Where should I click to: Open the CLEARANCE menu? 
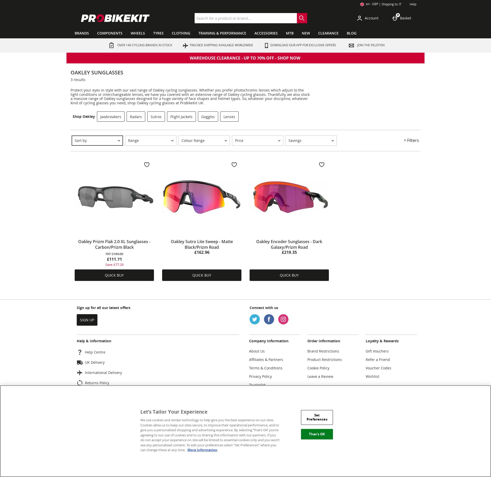click(x=328, y=33)
